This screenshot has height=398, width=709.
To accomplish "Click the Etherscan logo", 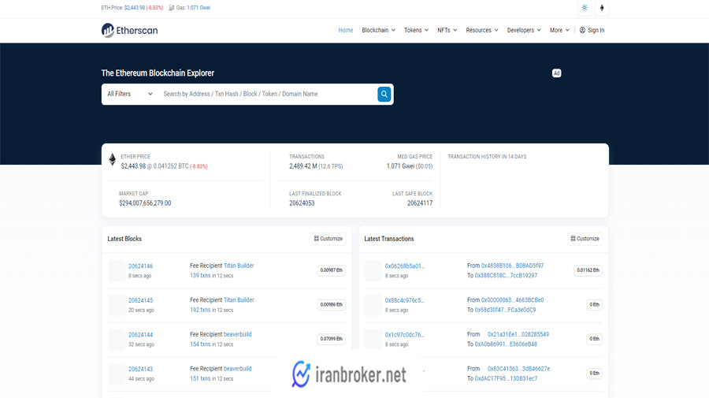I will click(x=130, y=30).
